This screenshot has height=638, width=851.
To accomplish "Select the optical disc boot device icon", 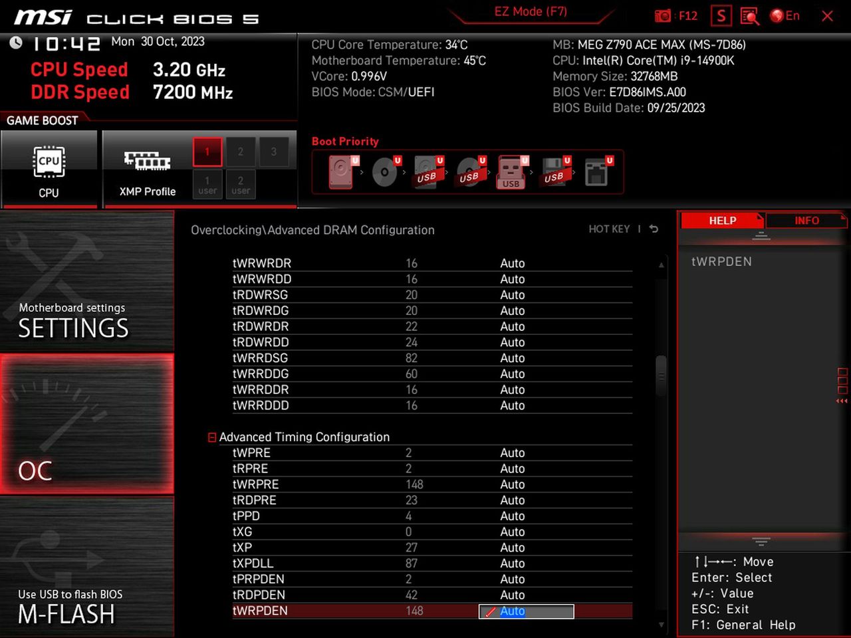I will (385, 172).
